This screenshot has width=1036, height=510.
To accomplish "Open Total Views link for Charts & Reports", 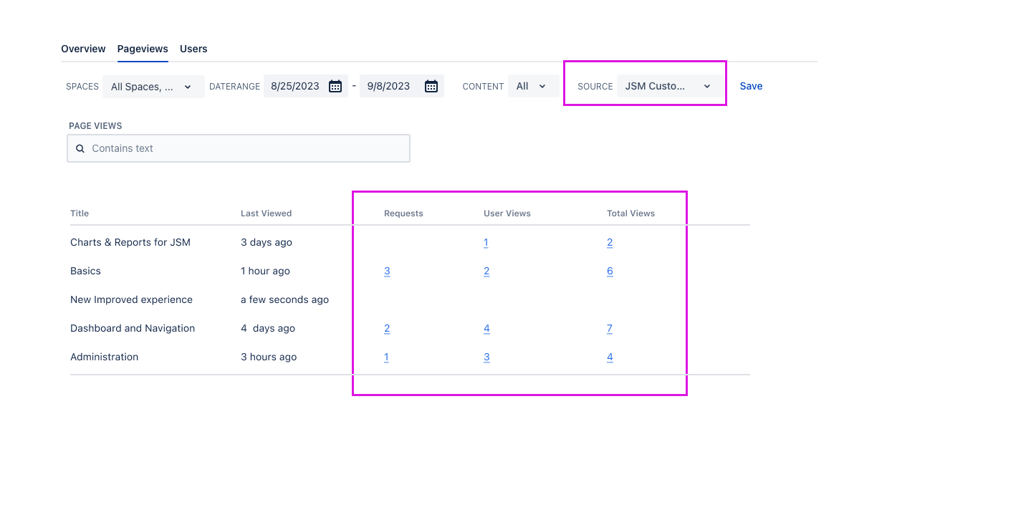I will [610, 243].
